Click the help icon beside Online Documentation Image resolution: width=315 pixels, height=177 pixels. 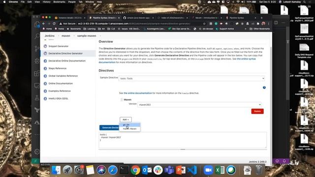(45, 84)
